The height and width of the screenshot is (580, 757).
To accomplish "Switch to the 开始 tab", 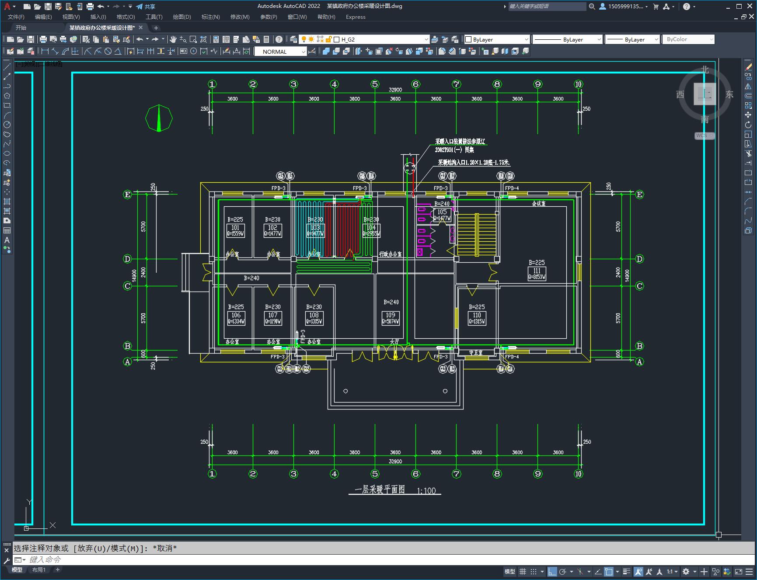I will point(21,28).
